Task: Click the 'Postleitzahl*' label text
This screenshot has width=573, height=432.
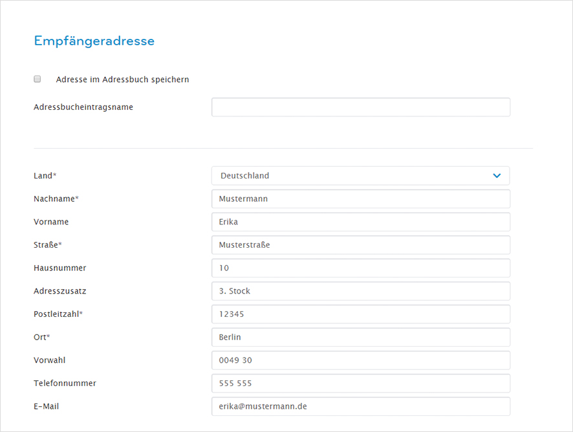Action: [63, 314]
